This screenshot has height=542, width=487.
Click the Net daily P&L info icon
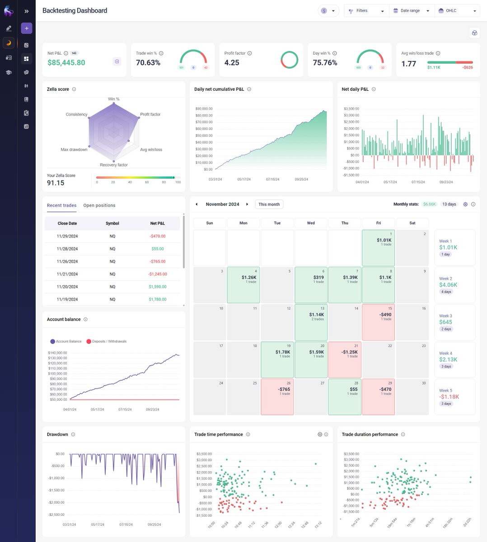[x=374, y=89]
